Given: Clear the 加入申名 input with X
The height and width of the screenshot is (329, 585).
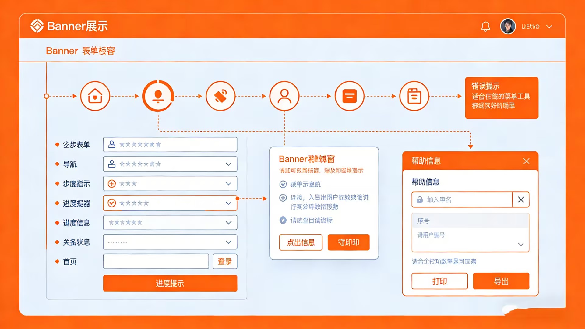Looking at the screenshot, I should (521, 200).
